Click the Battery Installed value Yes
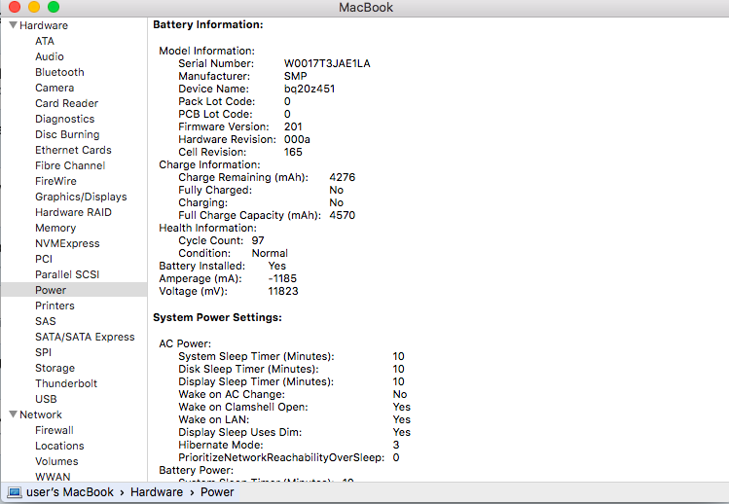729x504 pixels. (x=276, y=266)
